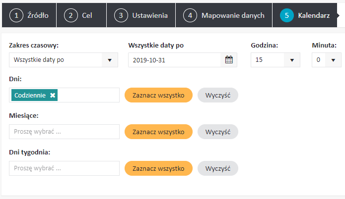Click the step 3 circle for Ustawienia
Screen dimensions: 345x199
[121, 15]
